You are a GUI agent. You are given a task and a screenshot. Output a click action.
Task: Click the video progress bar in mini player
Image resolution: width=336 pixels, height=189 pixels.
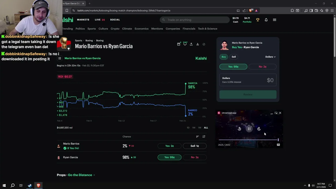(x=248, y=140)
